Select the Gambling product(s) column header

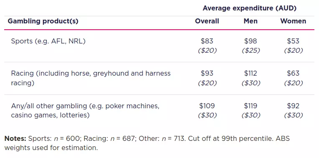[43, 21]
